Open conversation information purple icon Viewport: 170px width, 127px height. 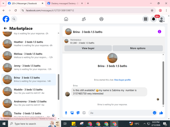(x=159, y=31)
